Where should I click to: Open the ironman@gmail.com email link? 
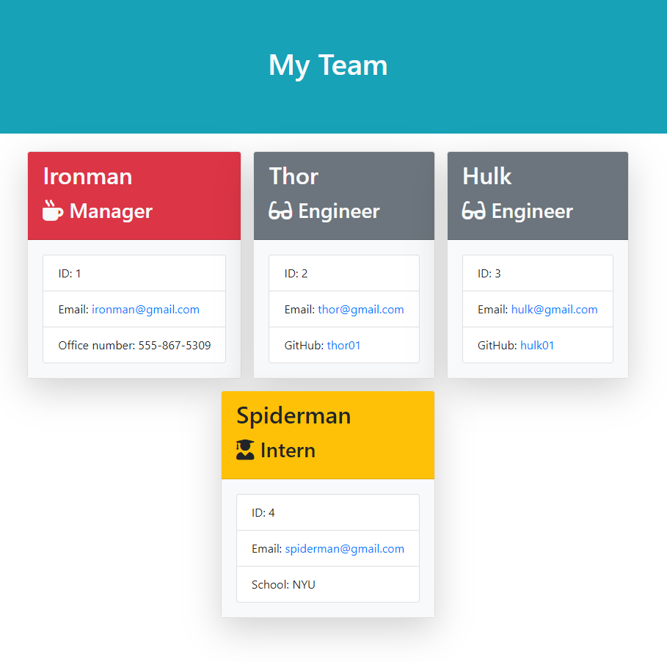[x=145, y=310]
